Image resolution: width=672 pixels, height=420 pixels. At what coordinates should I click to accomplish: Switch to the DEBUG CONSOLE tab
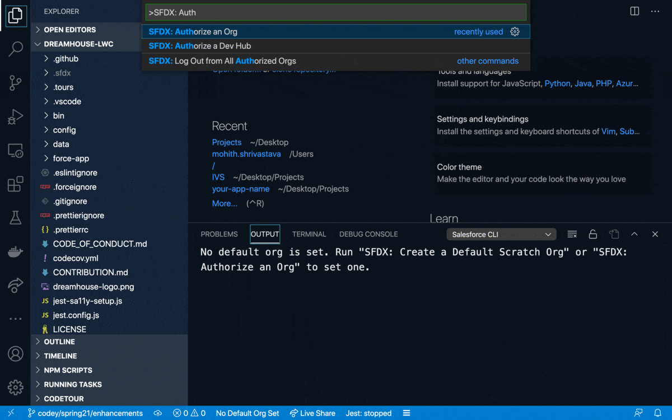[368, 234]
